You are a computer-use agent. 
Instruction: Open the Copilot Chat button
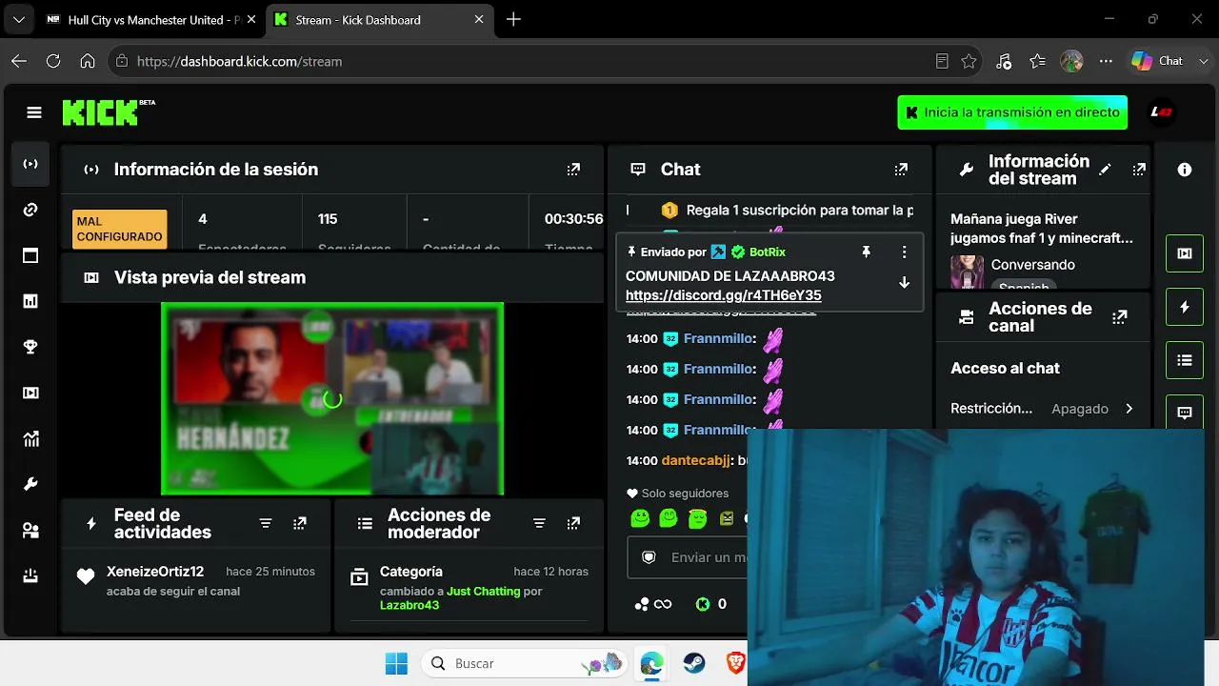[x=1157, y=61]
